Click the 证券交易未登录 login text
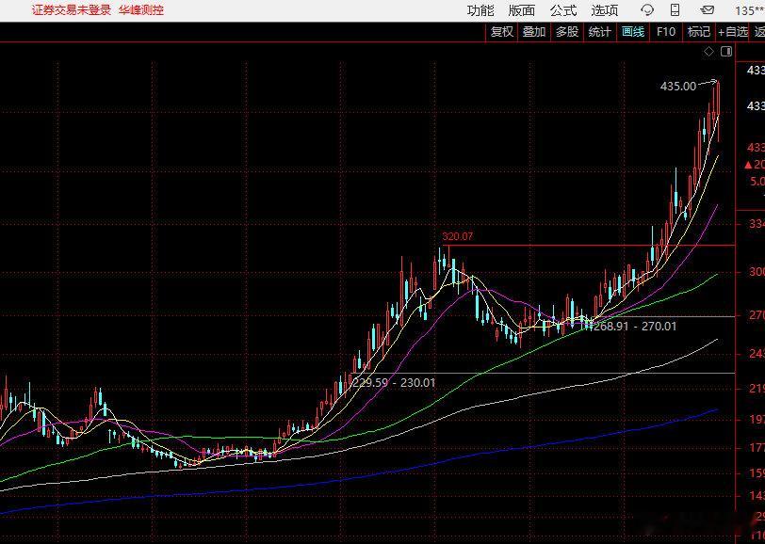 72,10
